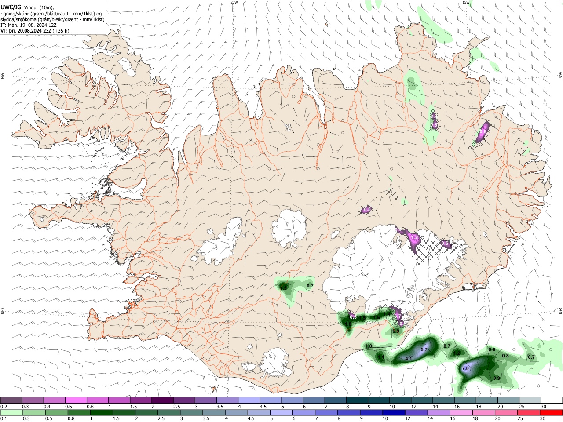
Task: Click the 1.8 rain value label
Action: [348, 324]
